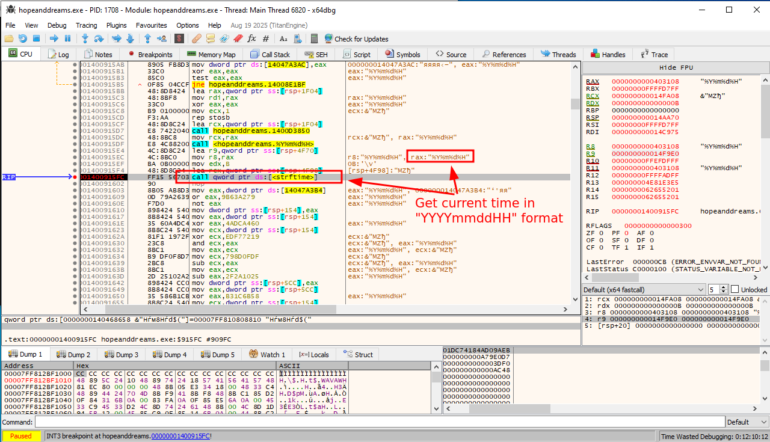Click into the Command input field
770x442 pixels.
[x=379, y=422]
